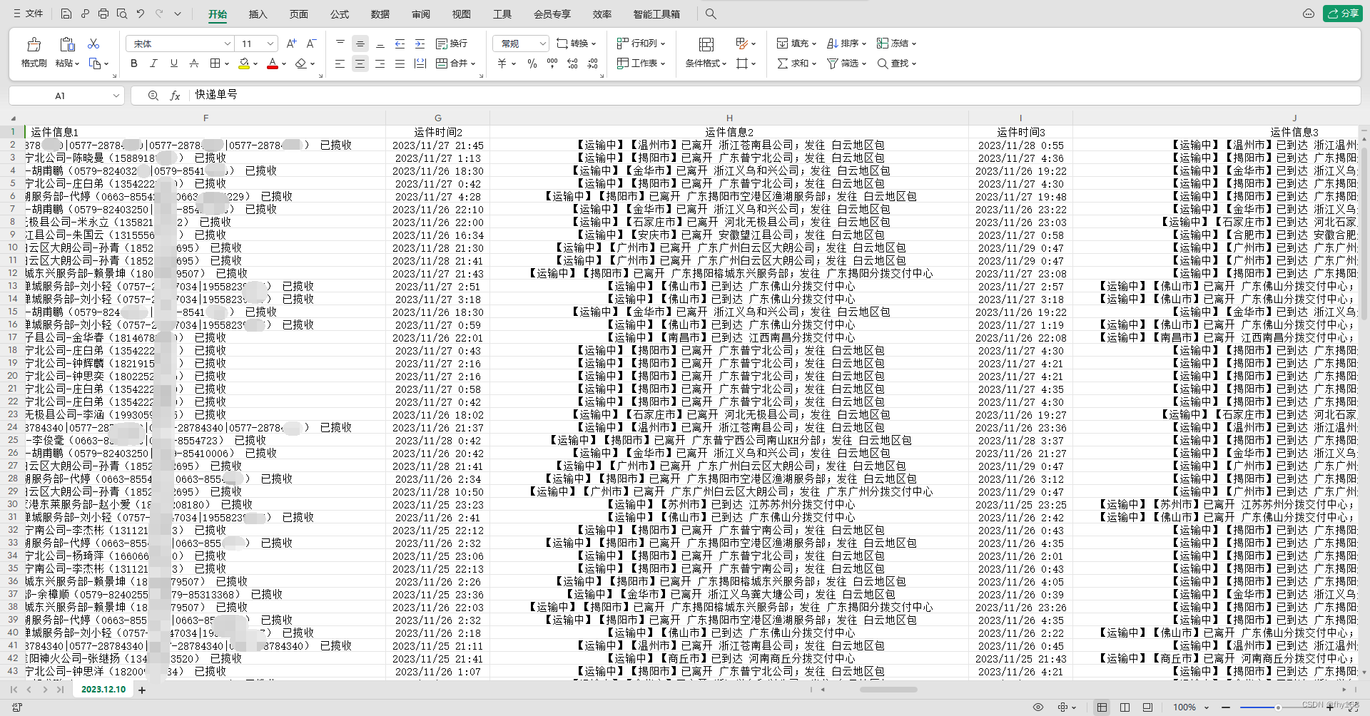This screenshot has height=716, width=1370.
Task: Click the 条件格式 conditional formatting button
Action: [x=706, y=52]
